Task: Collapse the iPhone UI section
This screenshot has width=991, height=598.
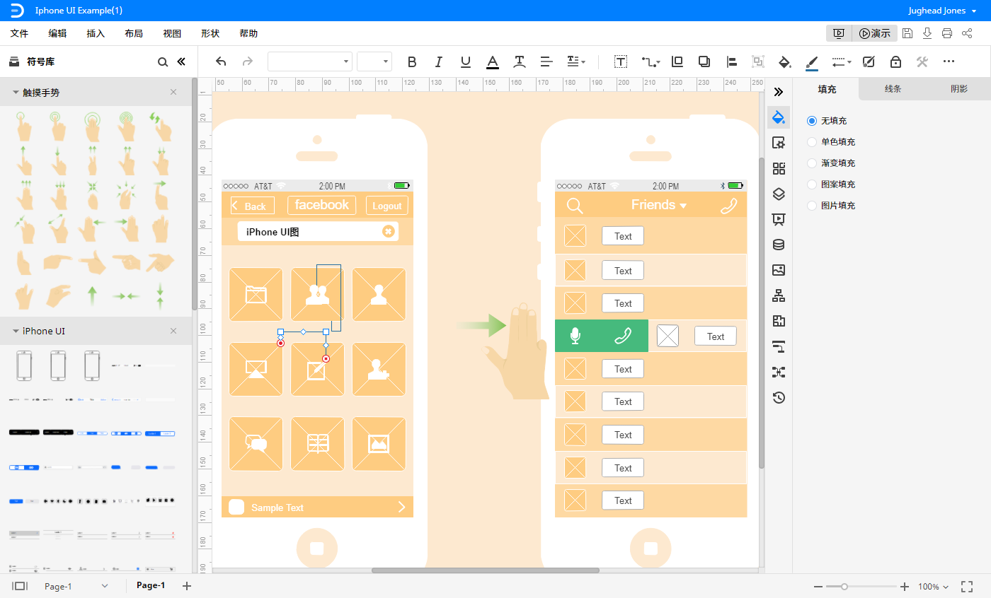Action: coord(16,331)
